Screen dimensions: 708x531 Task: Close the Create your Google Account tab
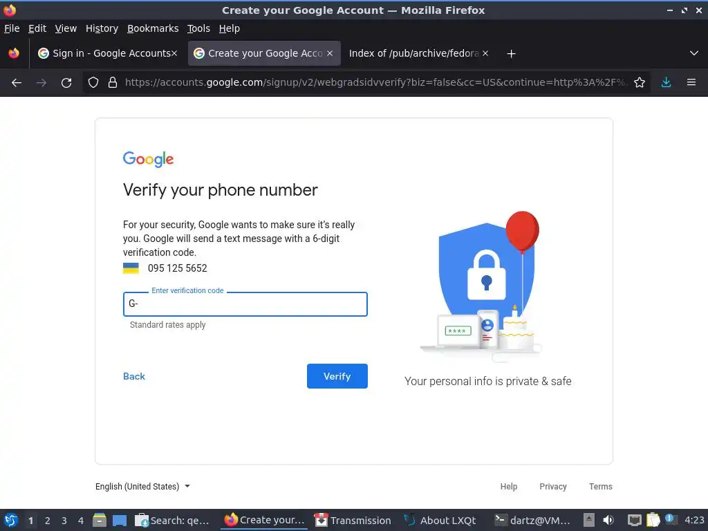tap(330, 53)
